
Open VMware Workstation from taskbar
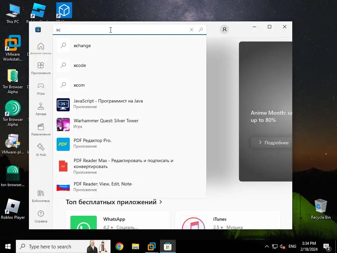pos(151,246)
